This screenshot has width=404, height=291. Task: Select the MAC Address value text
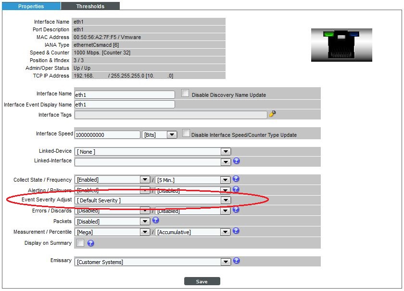click(x=107, y=37)
